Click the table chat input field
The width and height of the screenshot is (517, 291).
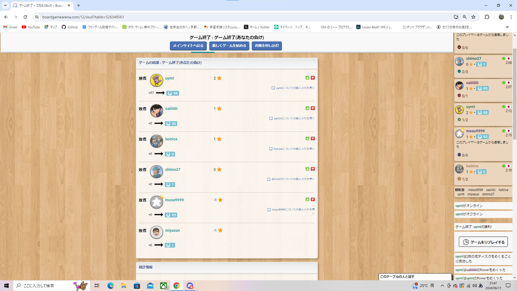415,277
